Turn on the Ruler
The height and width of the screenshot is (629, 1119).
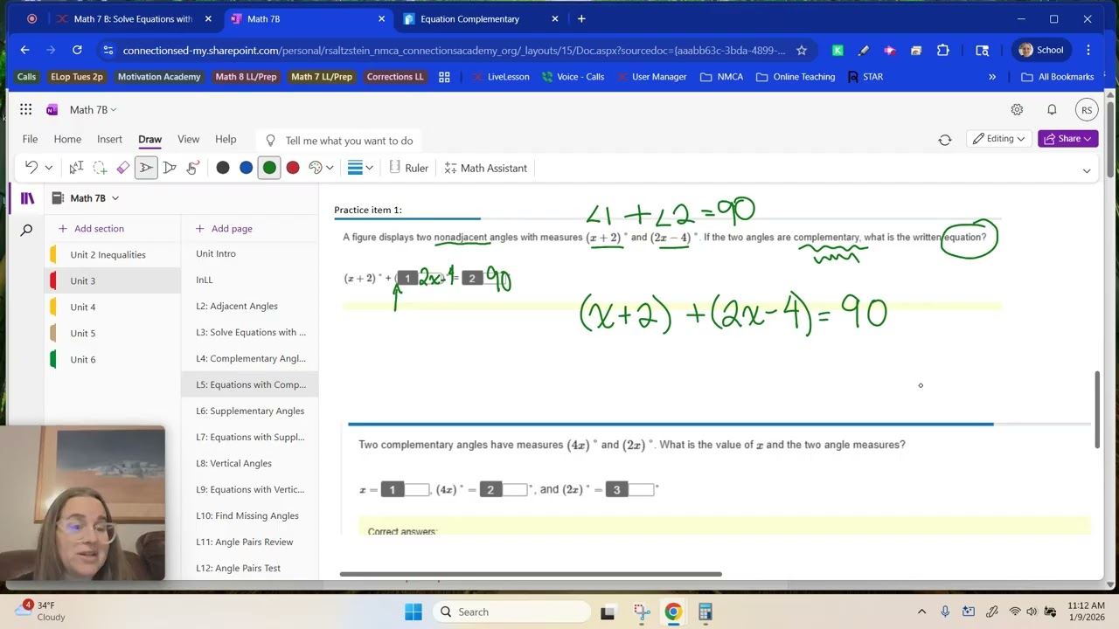pyautogui.click(x=409, y=168)
